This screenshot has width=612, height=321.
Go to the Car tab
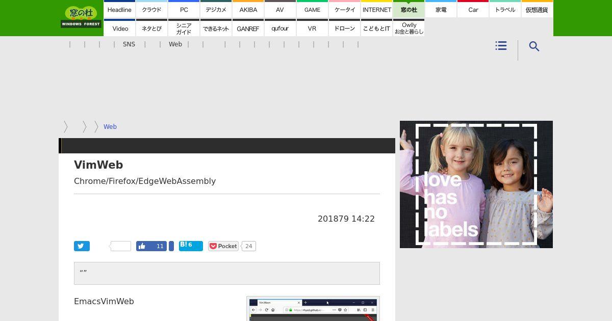pyautogui.click(x=473, y=9)
